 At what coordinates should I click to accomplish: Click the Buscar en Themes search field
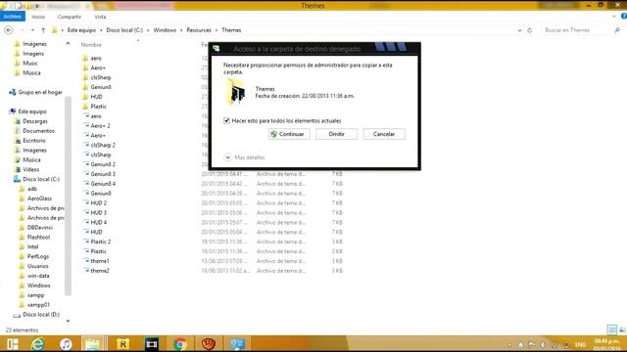point(580,30)
